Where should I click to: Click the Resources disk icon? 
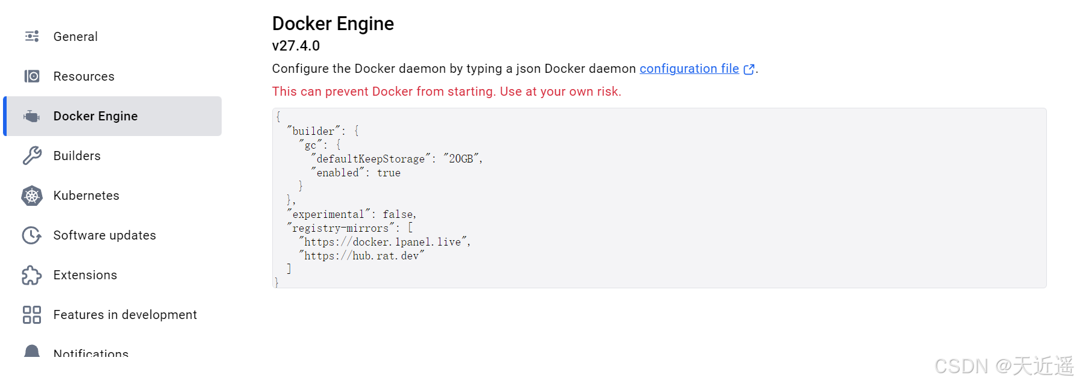pyautogui.click(x=32, y=76)
